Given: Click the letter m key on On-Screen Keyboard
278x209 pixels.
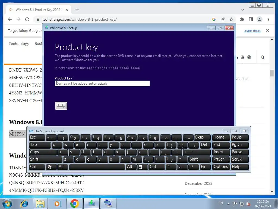Looking at the screenshot, I should (x=137, y=159).
